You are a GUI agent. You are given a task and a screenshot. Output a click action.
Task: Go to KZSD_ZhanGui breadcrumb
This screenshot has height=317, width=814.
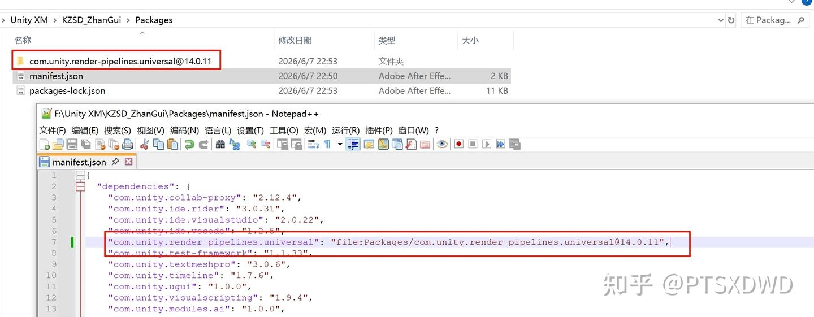pos(92,20)
